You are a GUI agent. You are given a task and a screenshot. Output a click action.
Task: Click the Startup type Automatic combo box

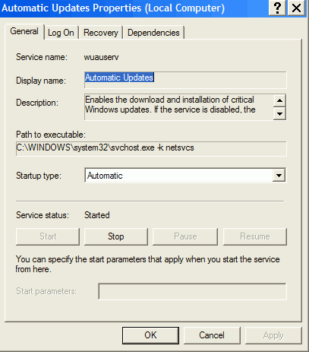[185, 175]
